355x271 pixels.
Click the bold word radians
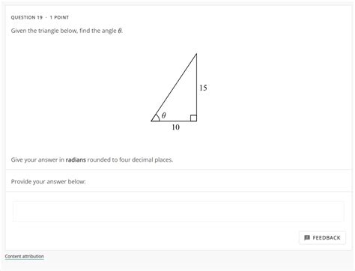[x=76, y=159]
